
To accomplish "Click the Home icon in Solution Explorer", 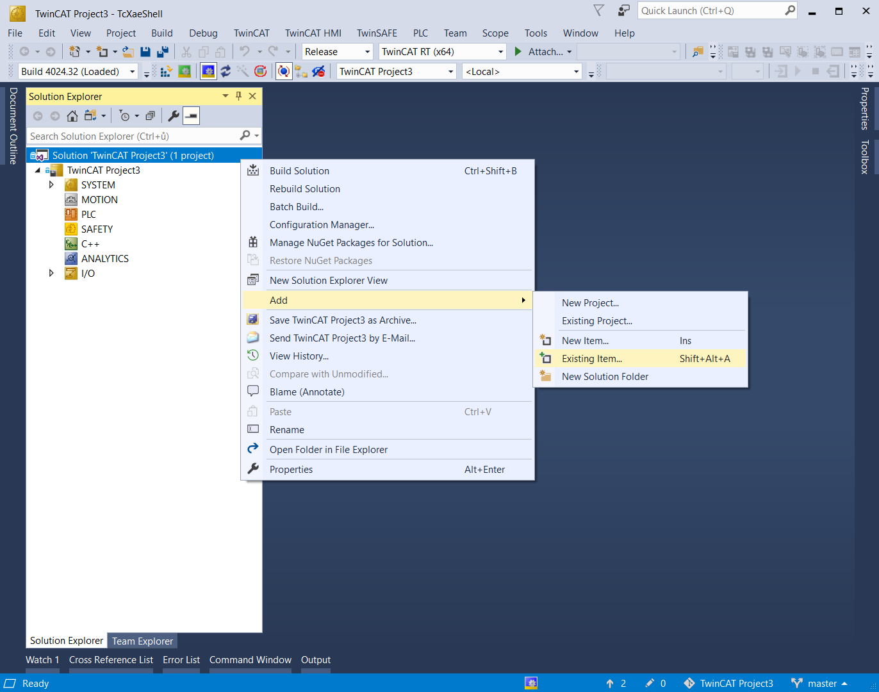I will point(72,116).
